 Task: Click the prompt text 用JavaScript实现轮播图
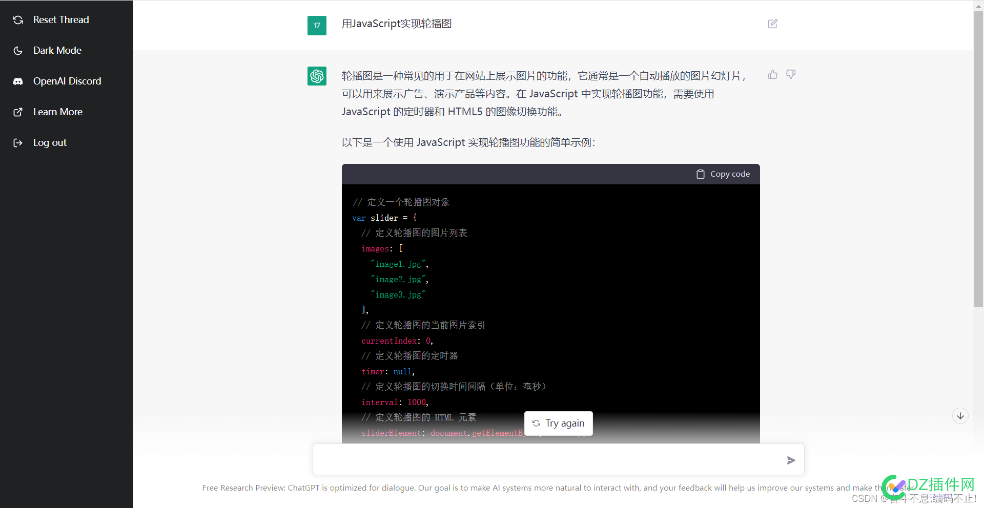[397, 24]
